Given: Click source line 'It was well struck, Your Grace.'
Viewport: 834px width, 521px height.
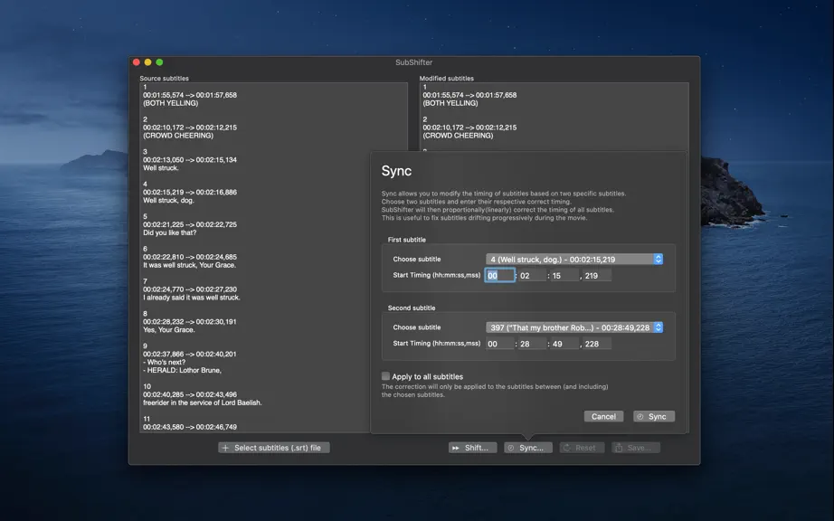Looking at the screenshot, I should point(189,265).
